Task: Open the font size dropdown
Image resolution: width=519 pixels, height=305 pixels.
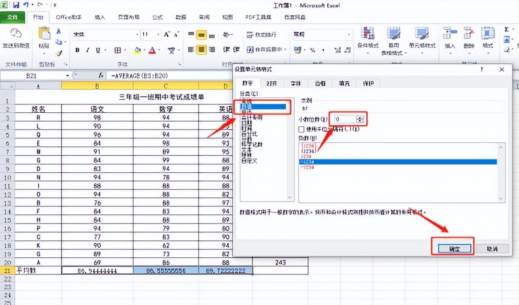Action: click(158, 34)
